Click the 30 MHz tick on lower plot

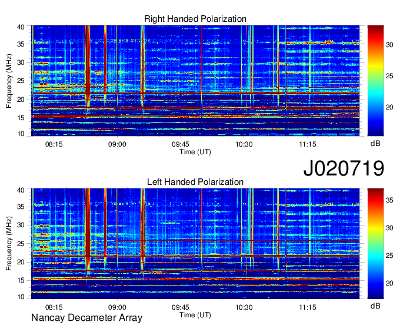tap(21, 225)
